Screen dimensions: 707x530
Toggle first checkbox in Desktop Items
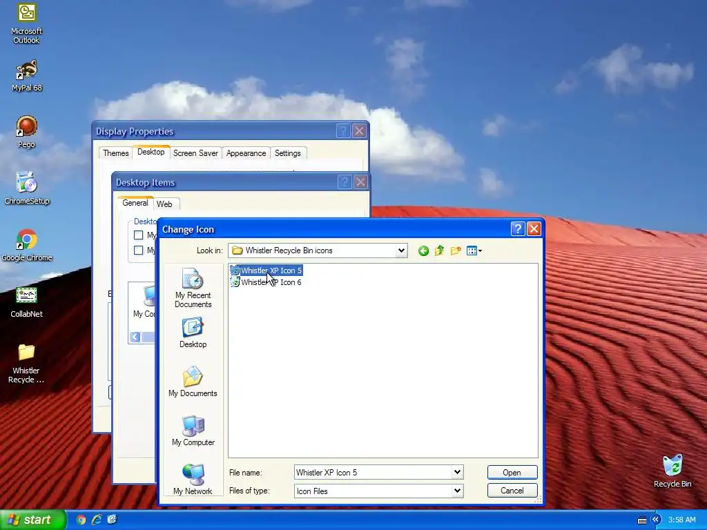(138, 235)
